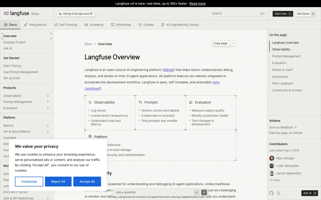The image size is (321, 200).
Task: Open the Integrations tab
Action: (35, 25)
